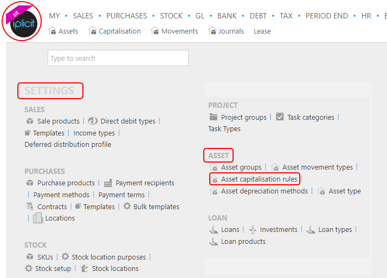Click the Assets toolbar icon

[x=52, y=31]
